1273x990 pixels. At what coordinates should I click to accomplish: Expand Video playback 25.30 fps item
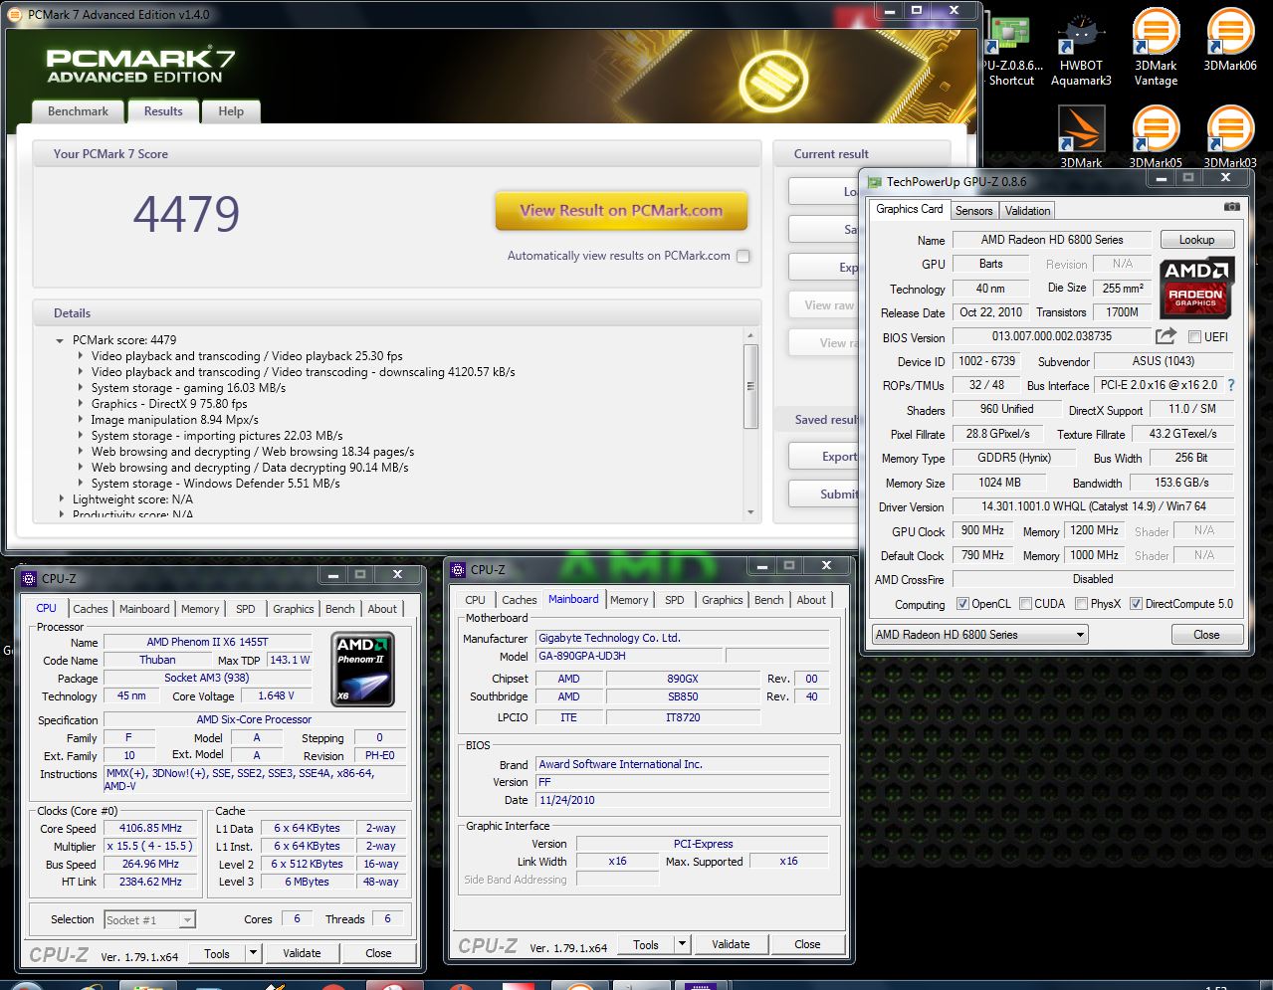[81, 356]
